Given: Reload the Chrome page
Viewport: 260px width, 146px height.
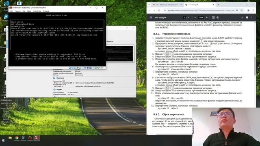Looking at the screenshot, I should pos(159,10).
